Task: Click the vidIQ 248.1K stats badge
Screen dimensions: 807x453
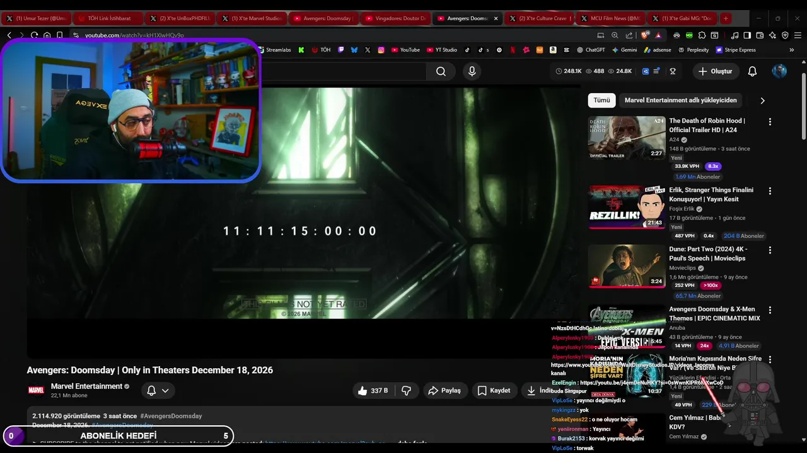Action: 569,71
